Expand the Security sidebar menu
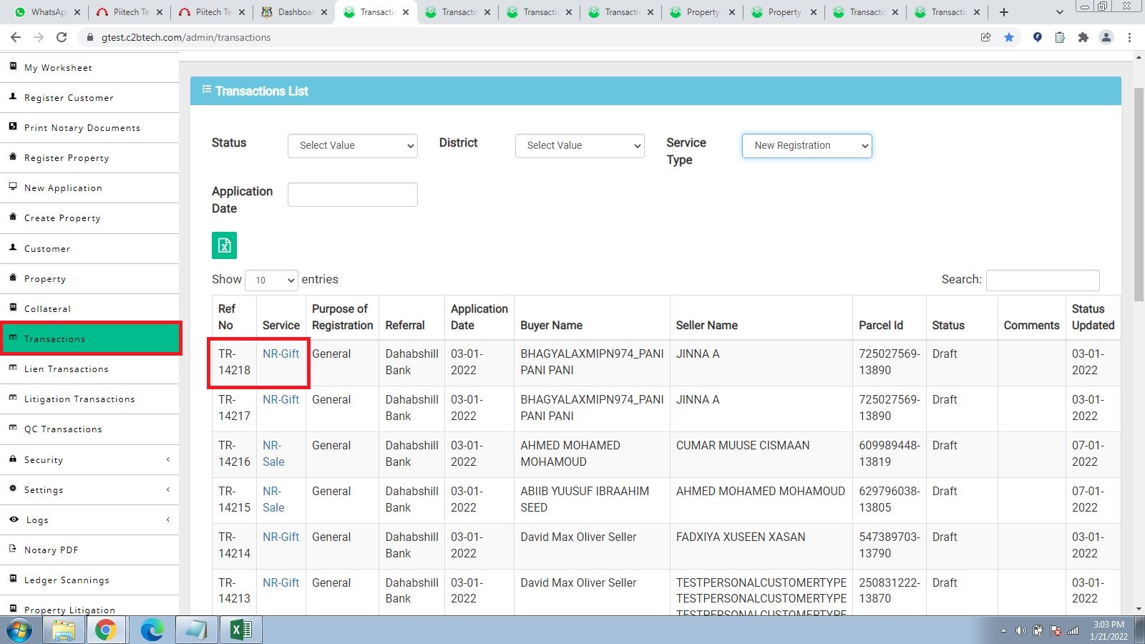The image size is (1145, 644). pos(89,460)
